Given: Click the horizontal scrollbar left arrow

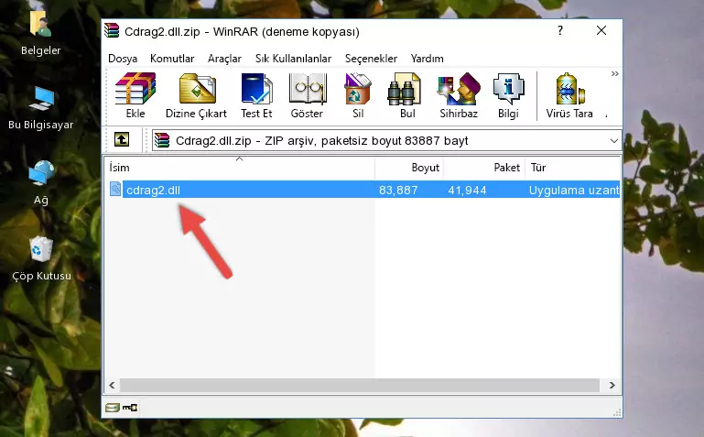Looking at the screenshot, I should (x=112, y=385).
